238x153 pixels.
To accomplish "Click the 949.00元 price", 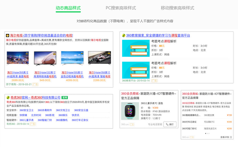I will click(x=45, y=80).
